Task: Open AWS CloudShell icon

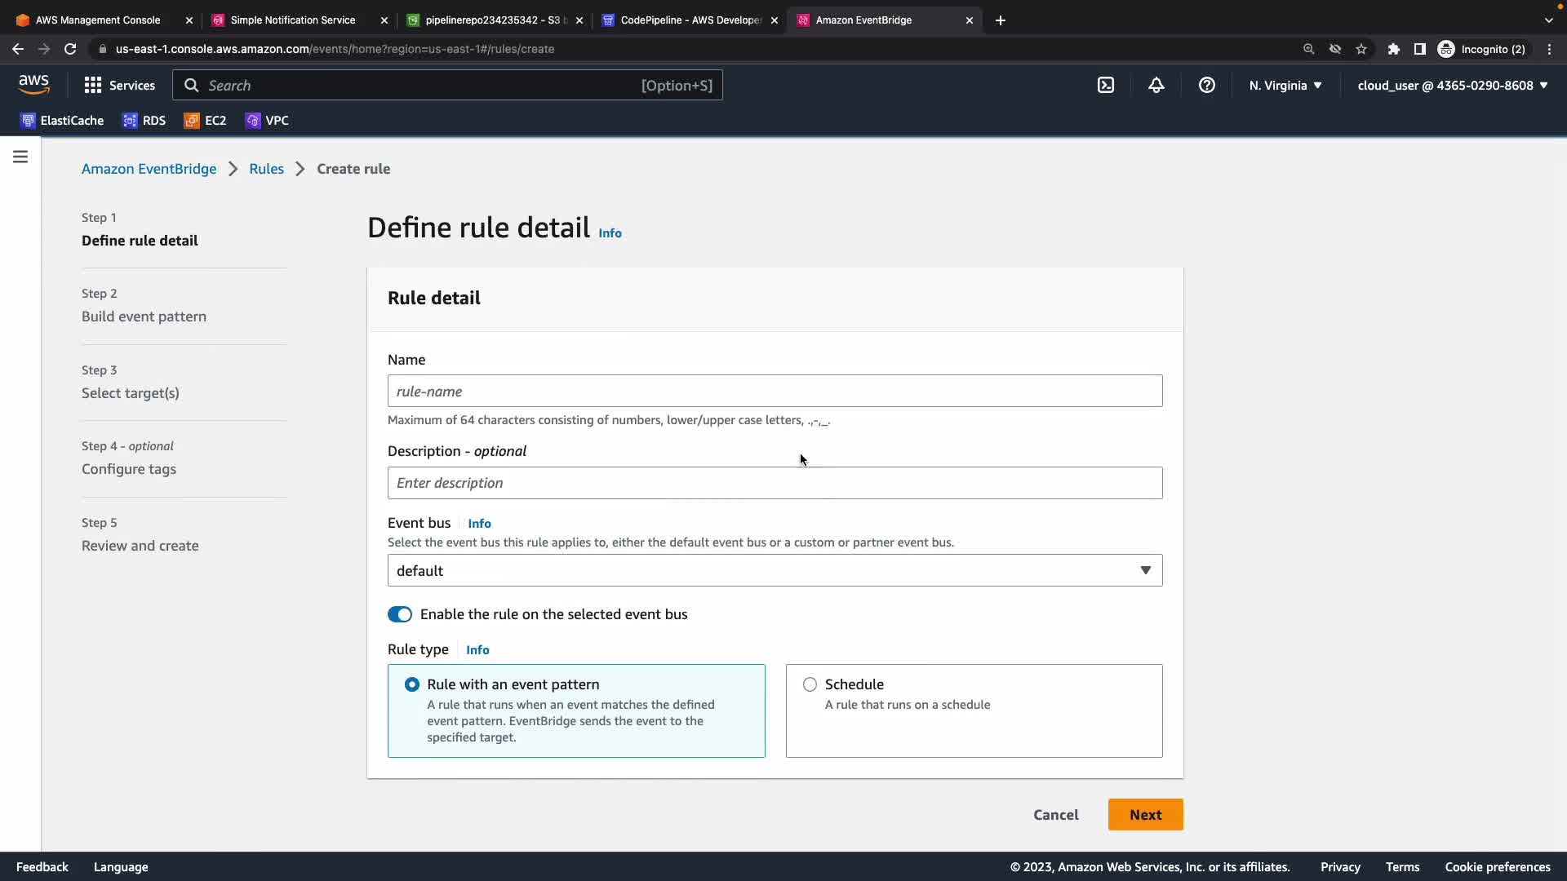Action: coord(1105,85)
